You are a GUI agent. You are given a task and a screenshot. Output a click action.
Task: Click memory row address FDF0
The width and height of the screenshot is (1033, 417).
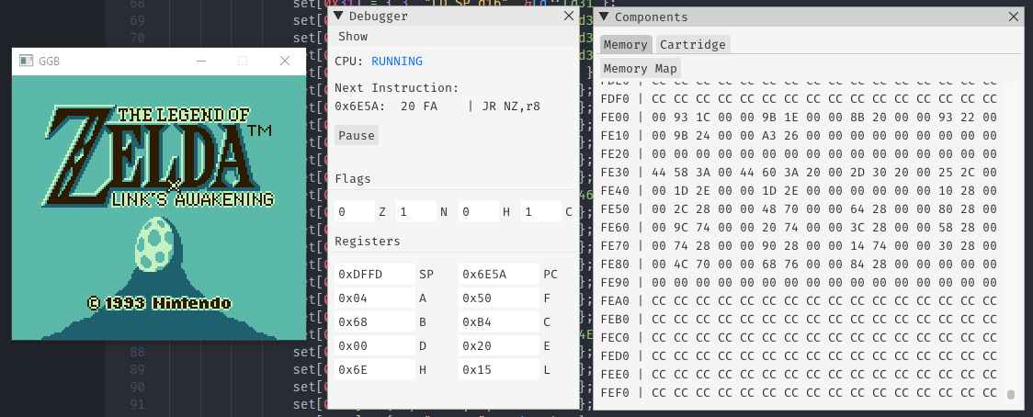616,99
